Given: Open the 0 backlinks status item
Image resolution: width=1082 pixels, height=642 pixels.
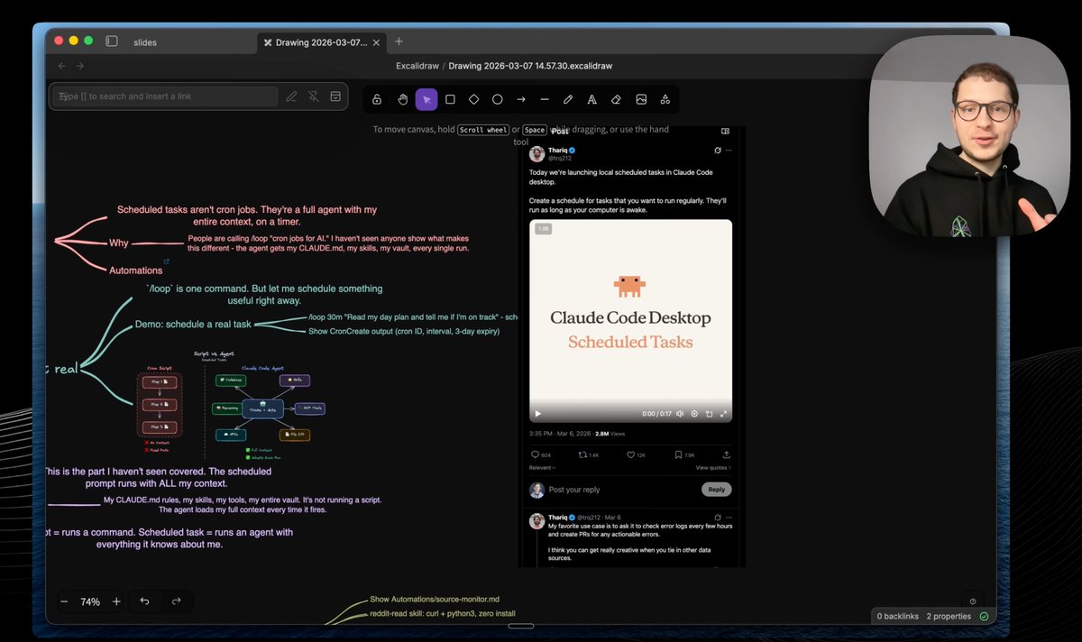Looking at the screenshot, I should tap(896, 617).
